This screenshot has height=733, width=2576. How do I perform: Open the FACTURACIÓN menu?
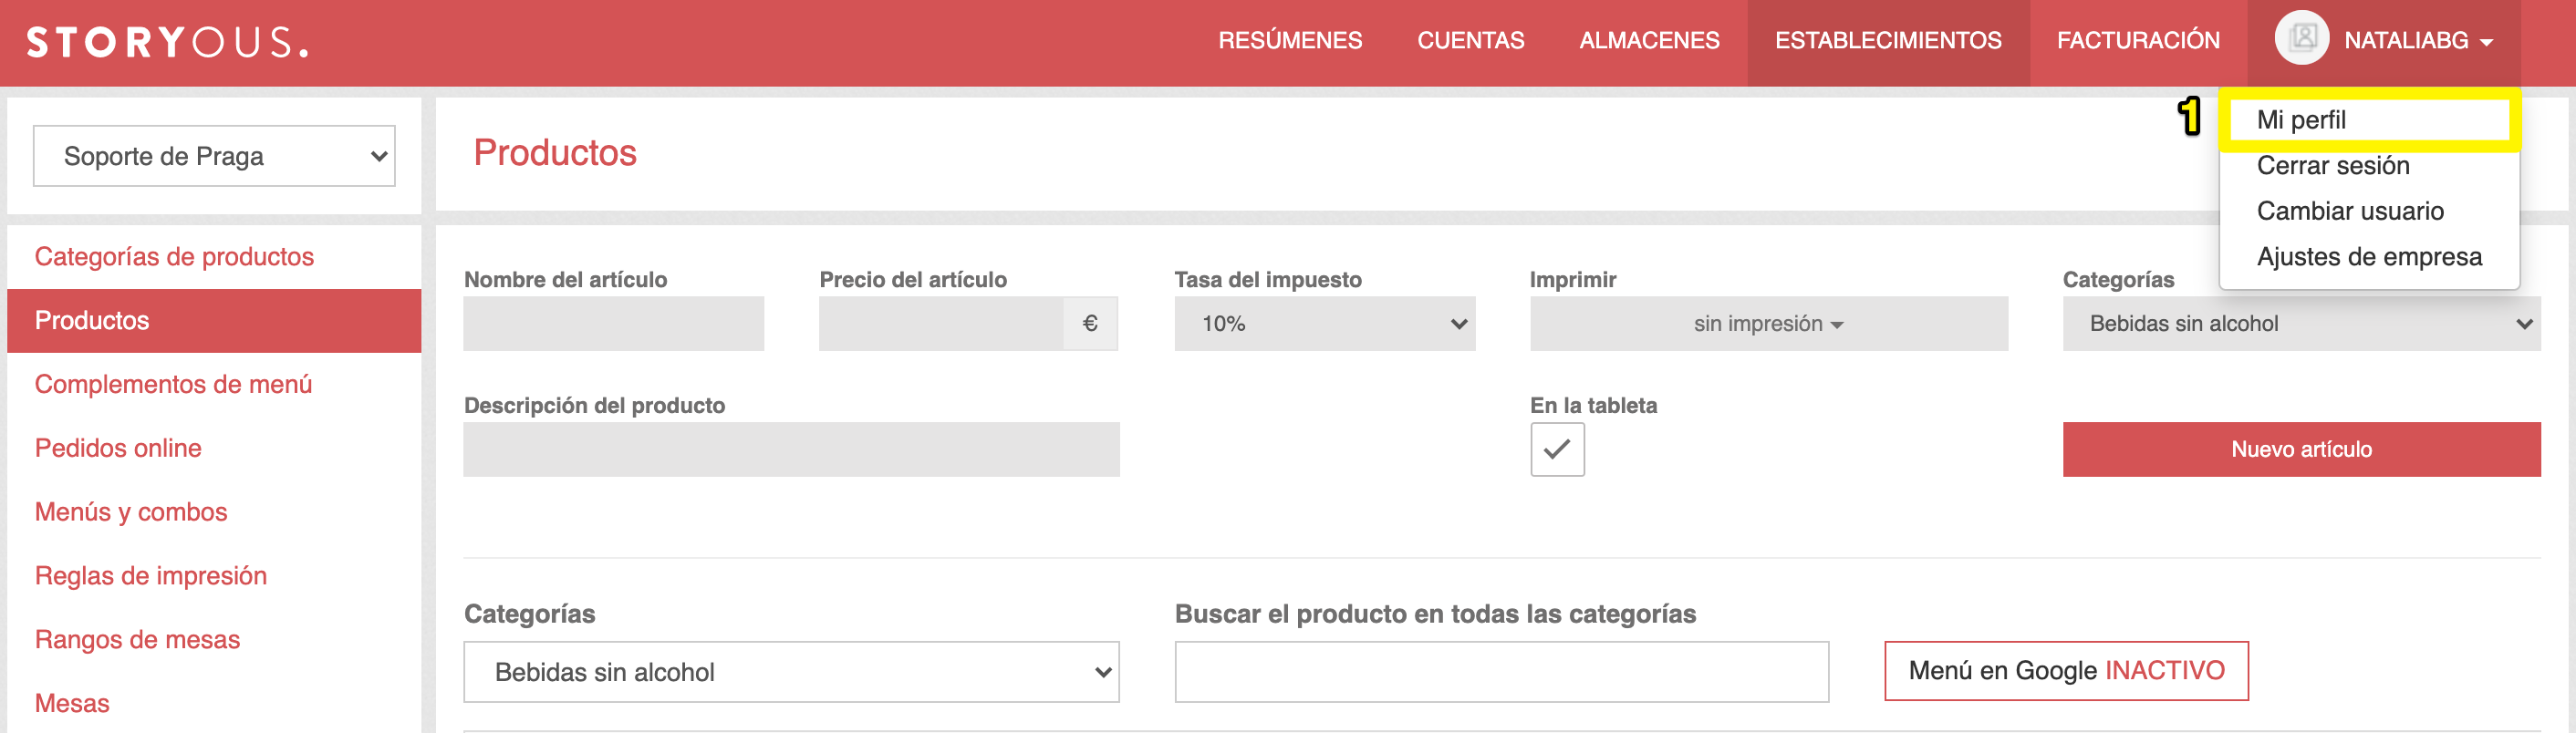(2138, 41)
